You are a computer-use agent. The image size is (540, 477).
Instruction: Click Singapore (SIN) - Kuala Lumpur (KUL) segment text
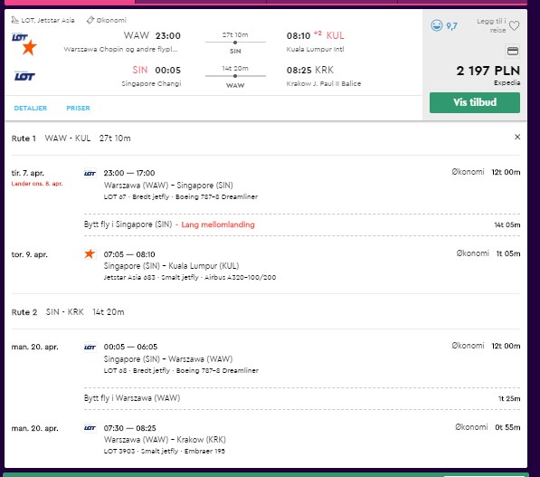(172, 266)
